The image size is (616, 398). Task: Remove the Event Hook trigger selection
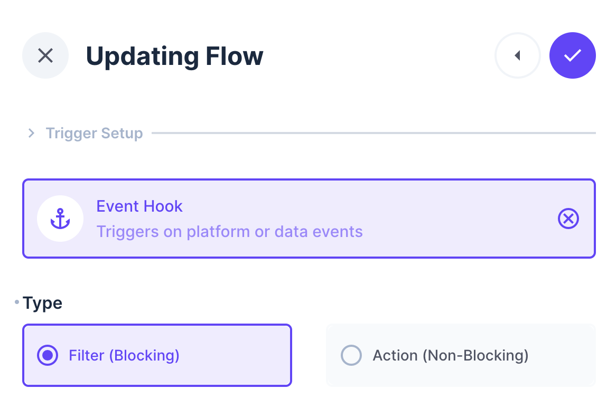click(x=568, y=219)
